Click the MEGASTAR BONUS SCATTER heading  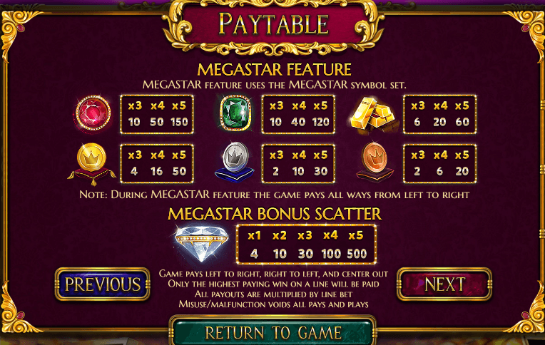click(x=275, y=214)
